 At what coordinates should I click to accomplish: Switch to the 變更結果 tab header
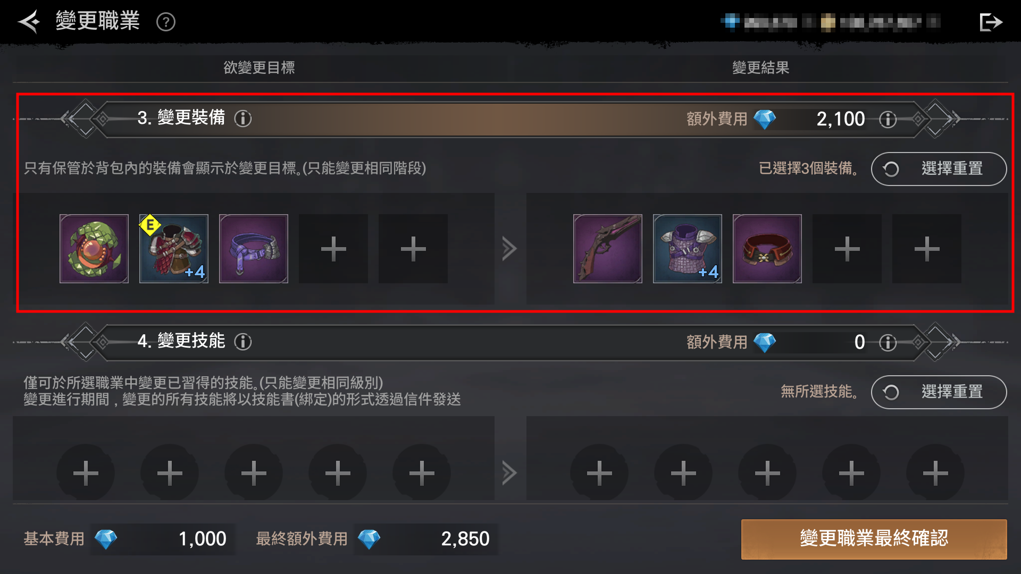[x=760, y=67]
